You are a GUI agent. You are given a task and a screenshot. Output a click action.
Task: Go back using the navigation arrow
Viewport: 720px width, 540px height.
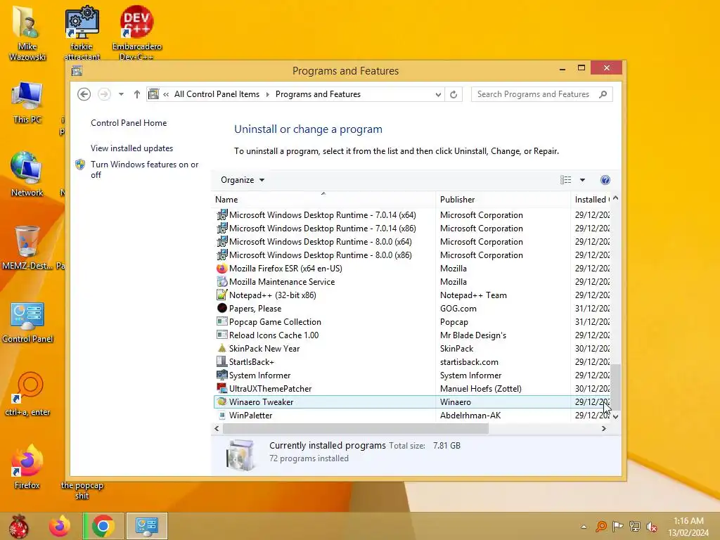(84, 94)
